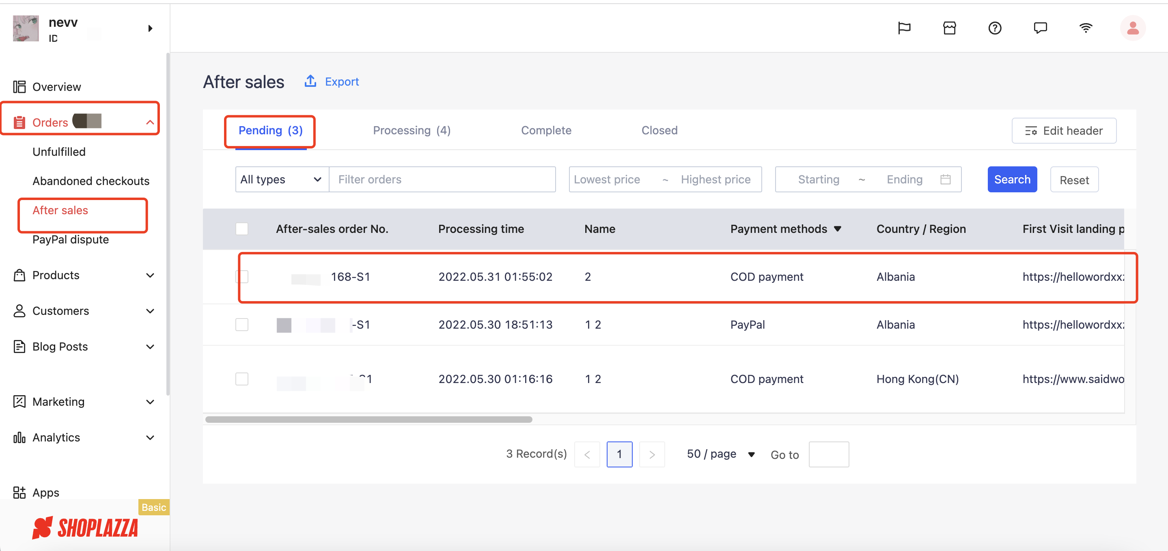The width and height of the screenshot is (1168, 551).
Task: Expand the nevv store switcher arrow
Action: coord(150,28)
